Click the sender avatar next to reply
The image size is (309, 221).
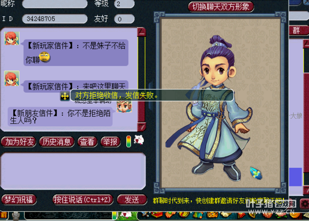124,107
